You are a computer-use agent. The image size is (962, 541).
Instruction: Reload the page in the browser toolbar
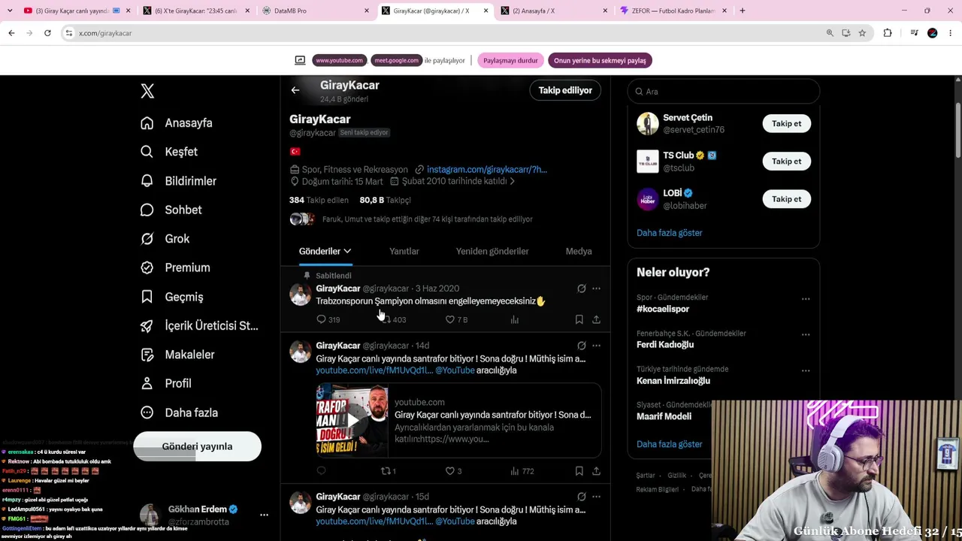coord(47,33)
